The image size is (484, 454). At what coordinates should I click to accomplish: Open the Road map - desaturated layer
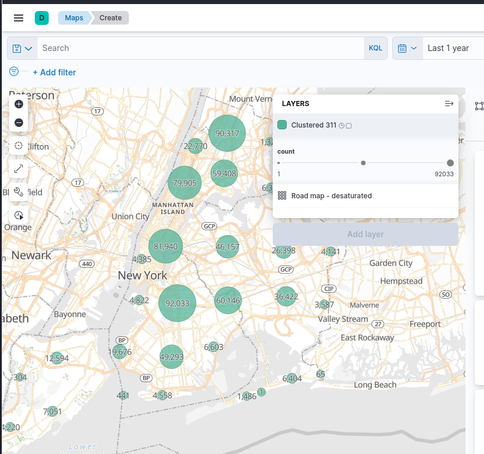point(331,196)
